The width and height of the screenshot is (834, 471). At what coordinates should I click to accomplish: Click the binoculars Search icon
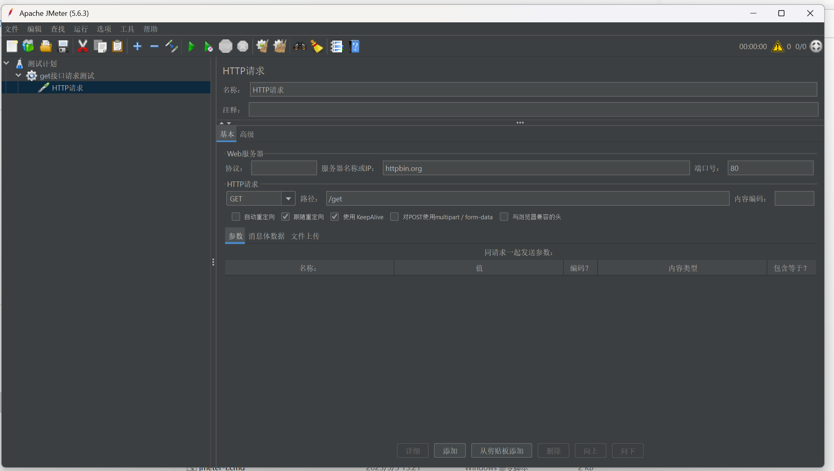point(300,46)
